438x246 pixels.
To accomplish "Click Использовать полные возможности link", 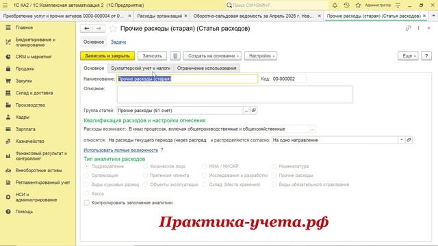I will 121,150.
